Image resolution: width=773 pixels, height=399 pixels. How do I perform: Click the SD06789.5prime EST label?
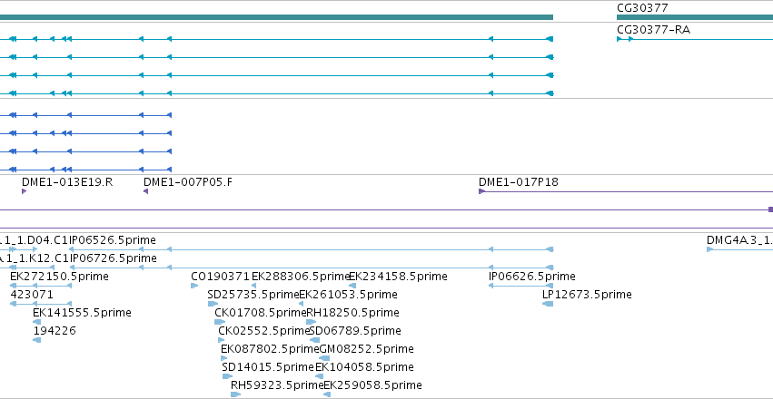point(355,331)
